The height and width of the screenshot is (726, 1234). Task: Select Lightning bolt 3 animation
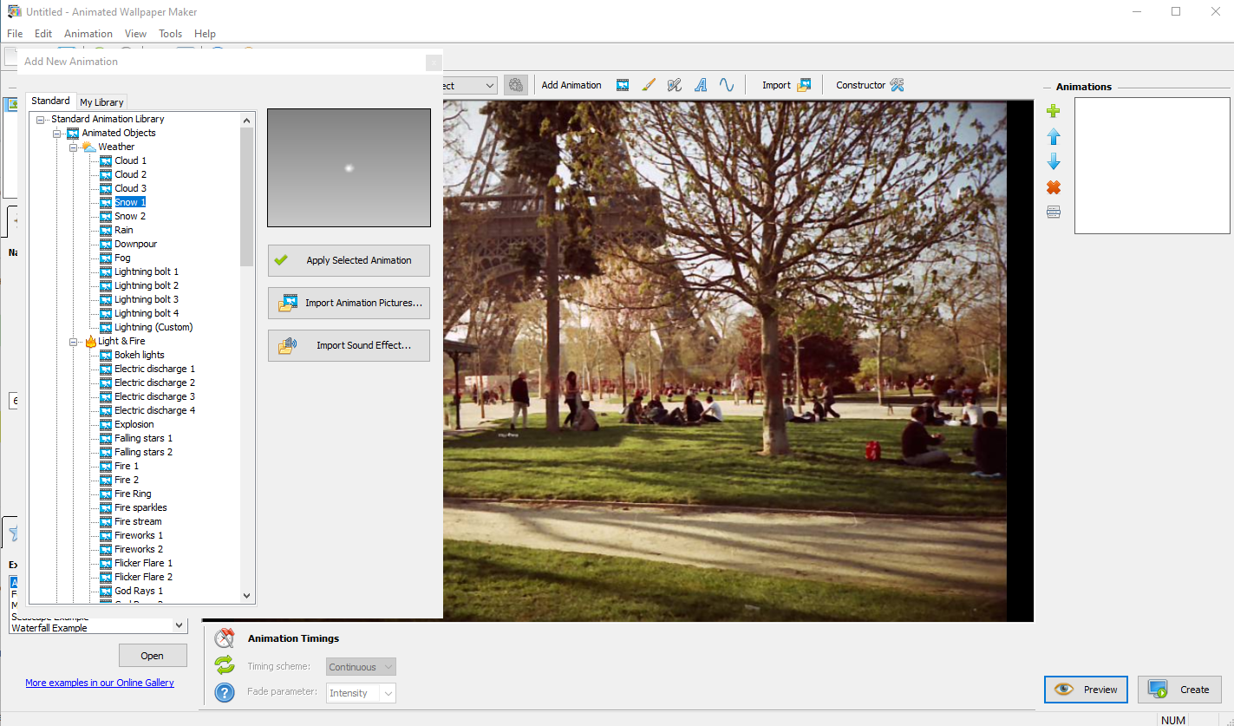point(147,299)
